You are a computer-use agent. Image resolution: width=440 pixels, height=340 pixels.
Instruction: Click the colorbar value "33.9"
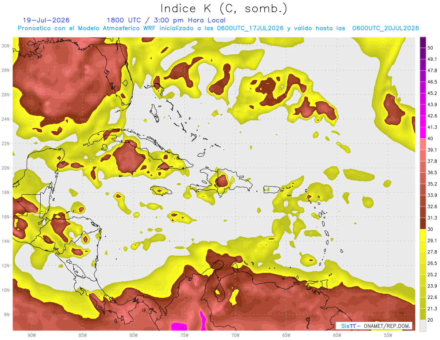[x=432, y=195]
